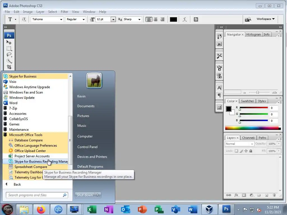Open the Workspace dropdown
287x215 pixels.
click(x=266, y=19)
